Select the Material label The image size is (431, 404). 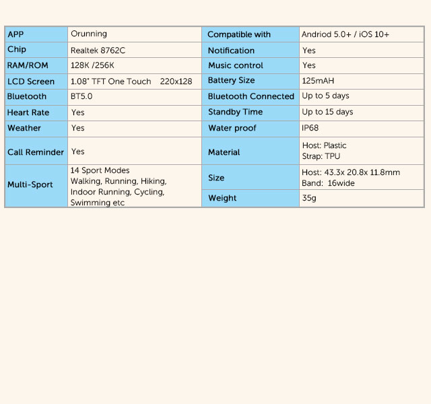tap(224, 152)
